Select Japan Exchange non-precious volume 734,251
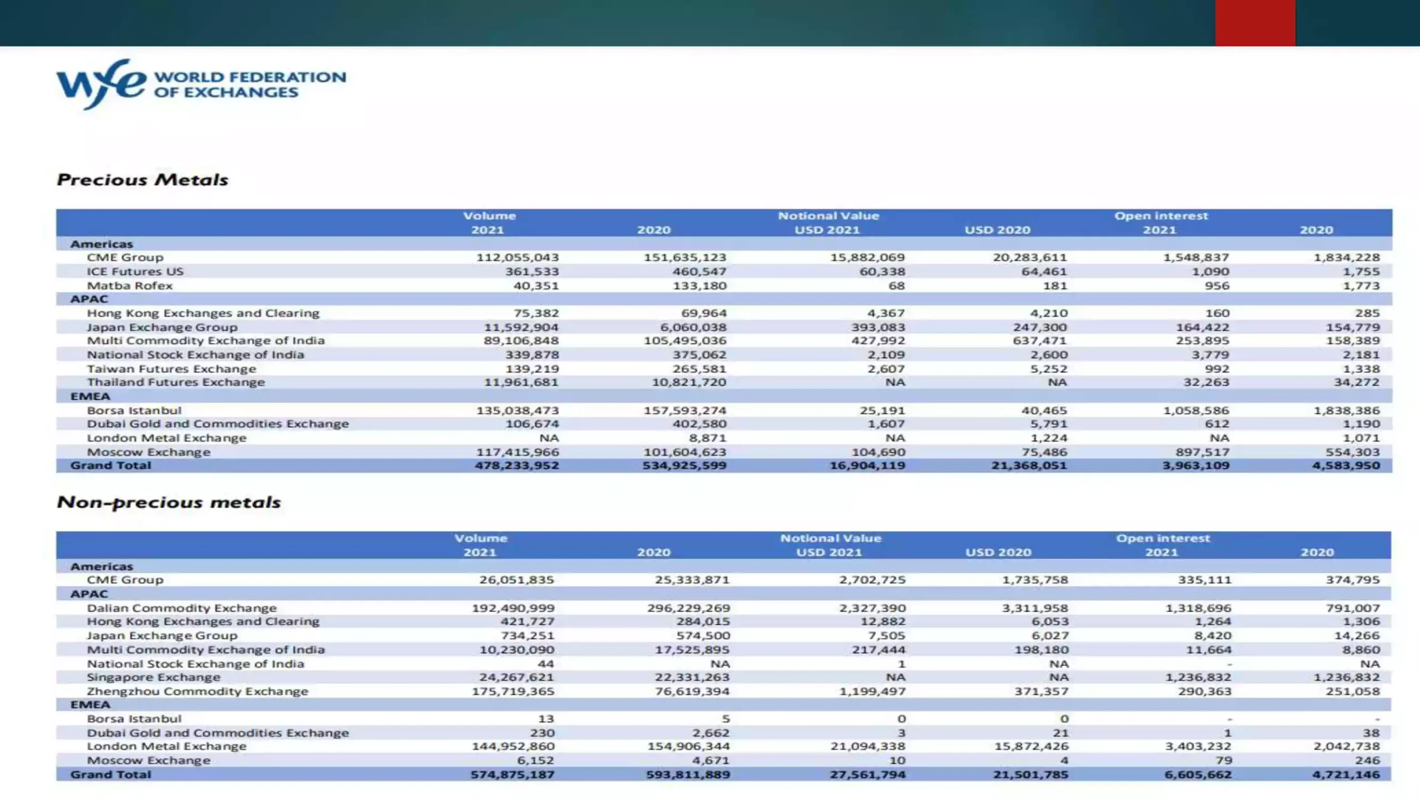The image size is (1420, 799). (528, 636)
